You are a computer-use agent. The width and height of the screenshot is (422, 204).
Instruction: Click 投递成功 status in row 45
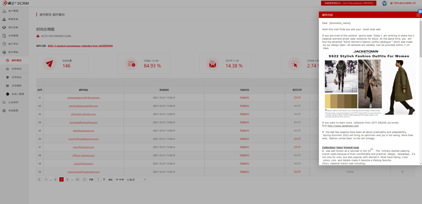pyautogui.click(x=244, y=131)
